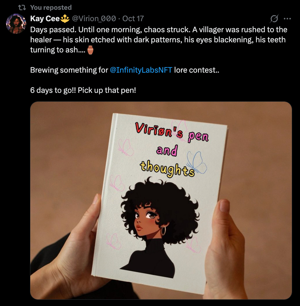Open the 'You reposted' label

coord(51,7)
